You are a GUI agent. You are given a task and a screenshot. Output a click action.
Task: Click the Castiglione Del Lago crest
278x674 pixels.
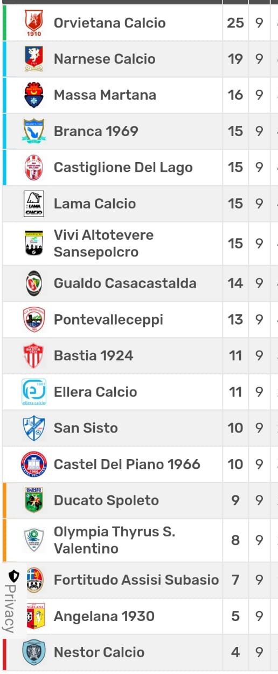point(34,167)
